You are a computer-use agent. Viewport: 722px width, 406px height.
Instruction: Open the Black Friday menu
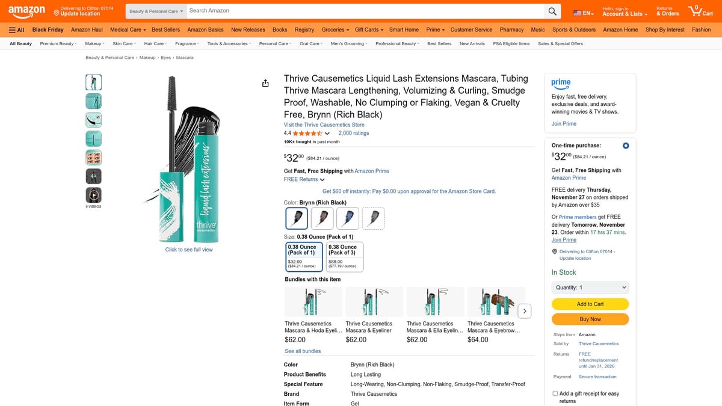[x=48, y=29]
